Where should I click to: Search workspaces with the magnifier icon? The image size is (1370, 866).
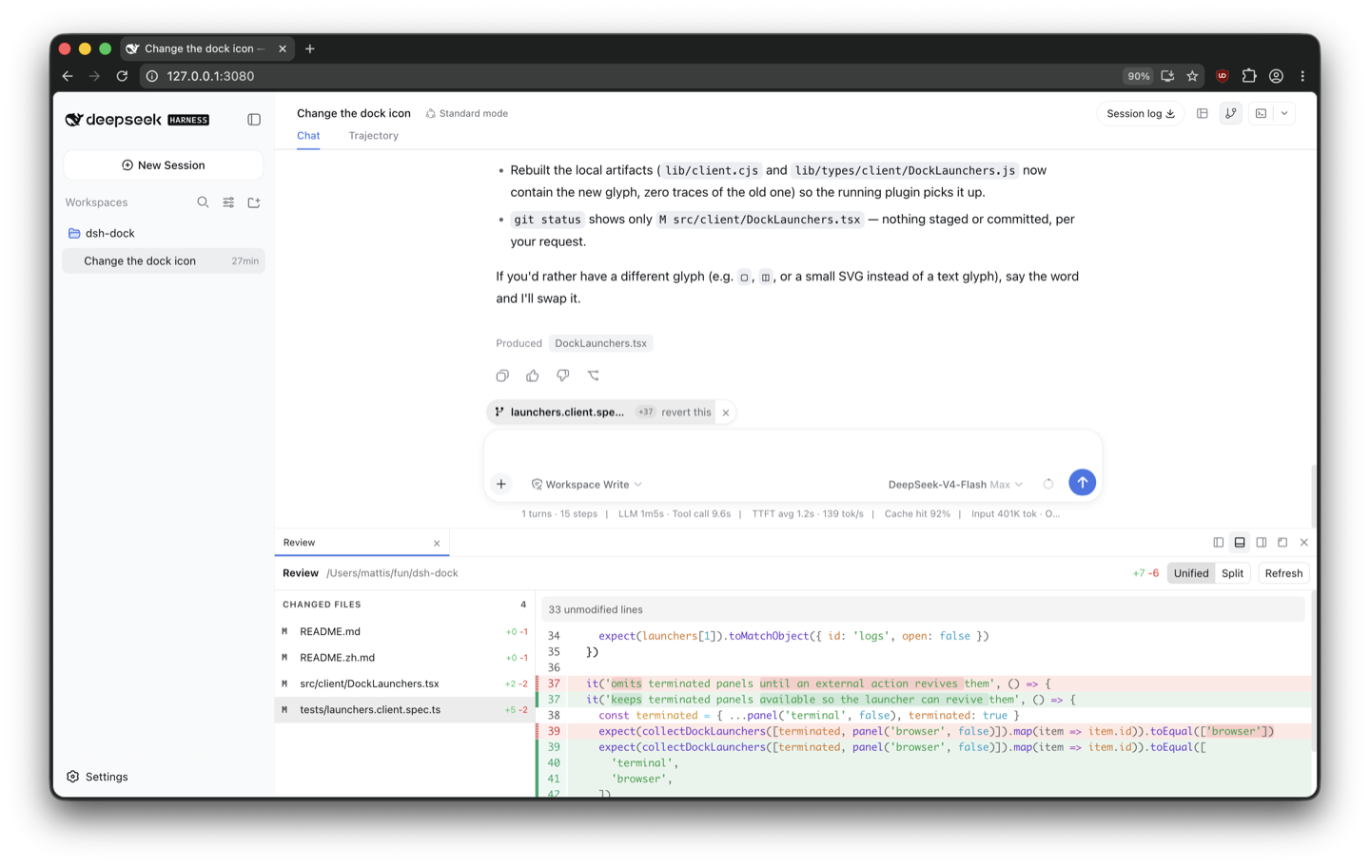[x=203, y=202]
